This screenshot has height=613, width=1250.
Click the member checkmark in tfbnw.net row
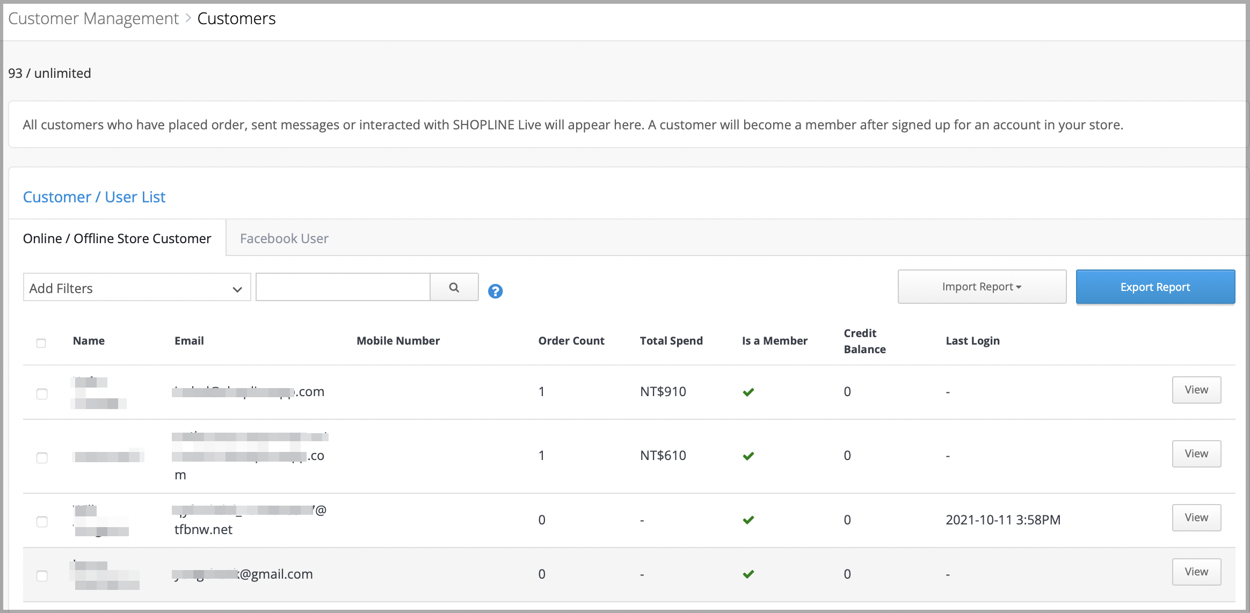point(748,520)
